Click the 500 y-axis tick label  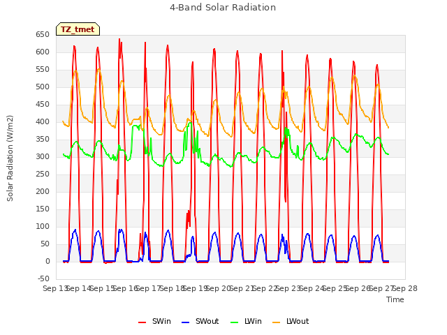point(43,87)
